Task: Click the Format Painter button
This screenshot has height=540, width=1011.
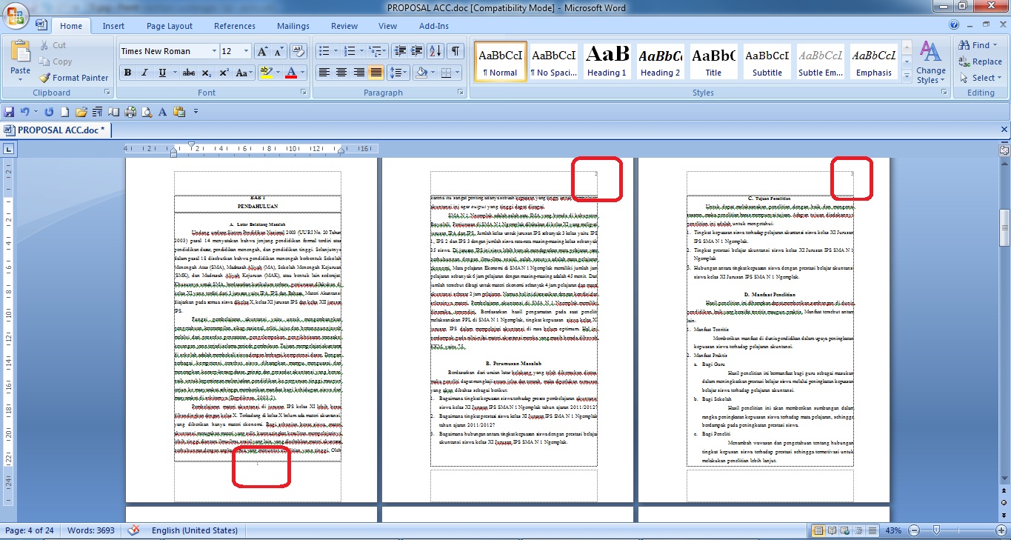Action: pyautogui.click(x=74, y=78)
